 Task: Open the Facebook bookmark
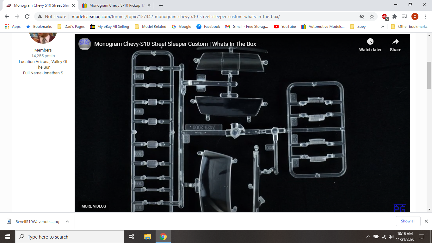[208, 27]
